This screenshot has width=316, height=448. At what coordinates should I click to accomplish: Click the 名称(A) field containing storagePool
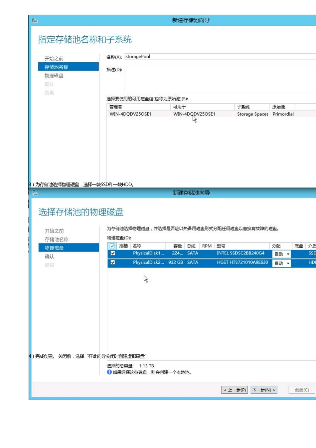pyautogui.click(x=220, y=57)
